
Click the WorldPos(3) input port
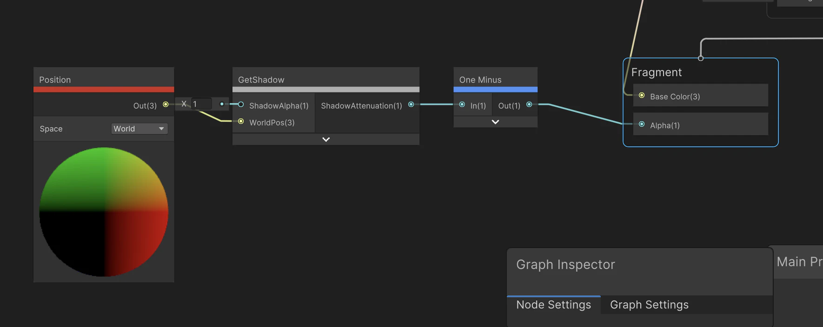(x=241, y=121)
